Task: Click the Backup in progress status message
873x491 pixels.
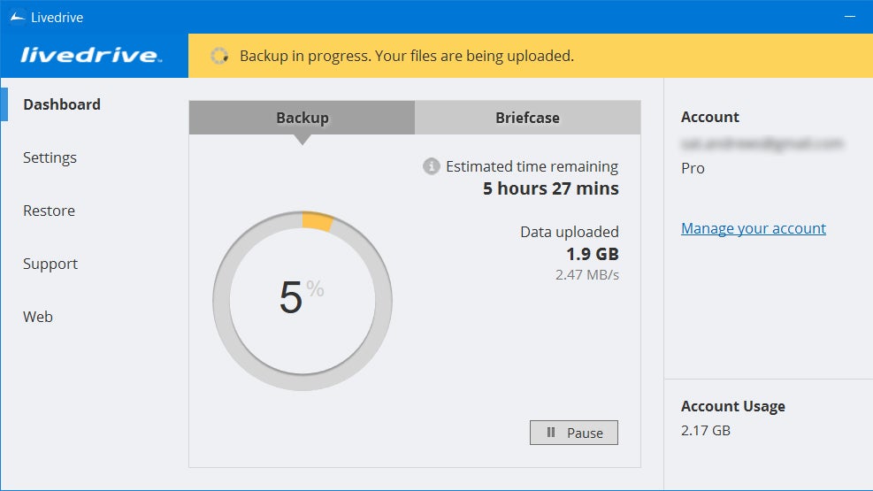Action: click(407, 56)
